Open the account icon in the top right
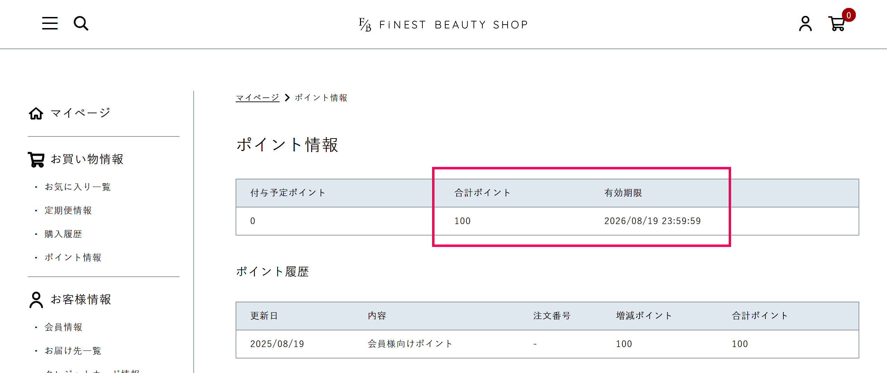887x373 pixels. (x=805, y=24)
